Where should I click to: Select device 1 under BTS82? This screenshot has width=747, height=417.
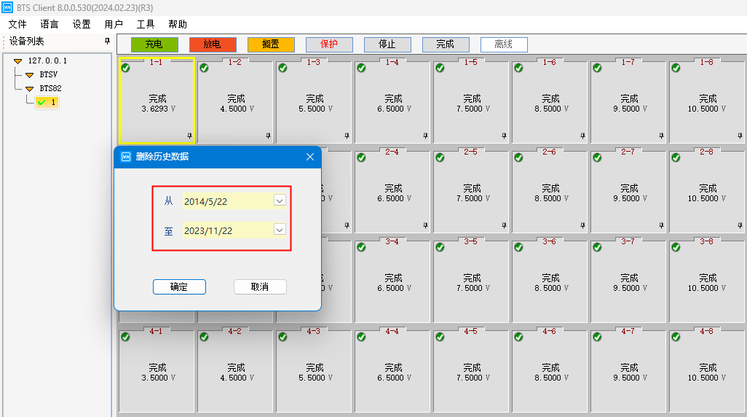click(47, 102)
